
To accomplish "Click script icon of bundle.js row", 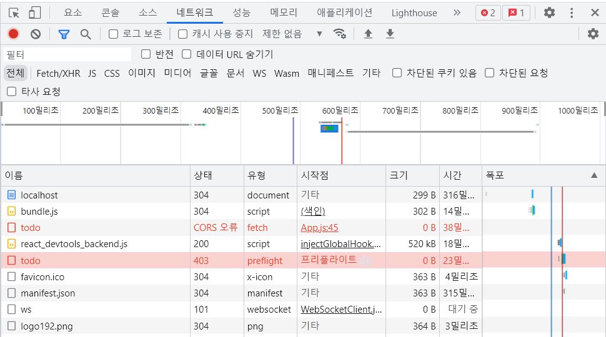I will click(12, 211).
